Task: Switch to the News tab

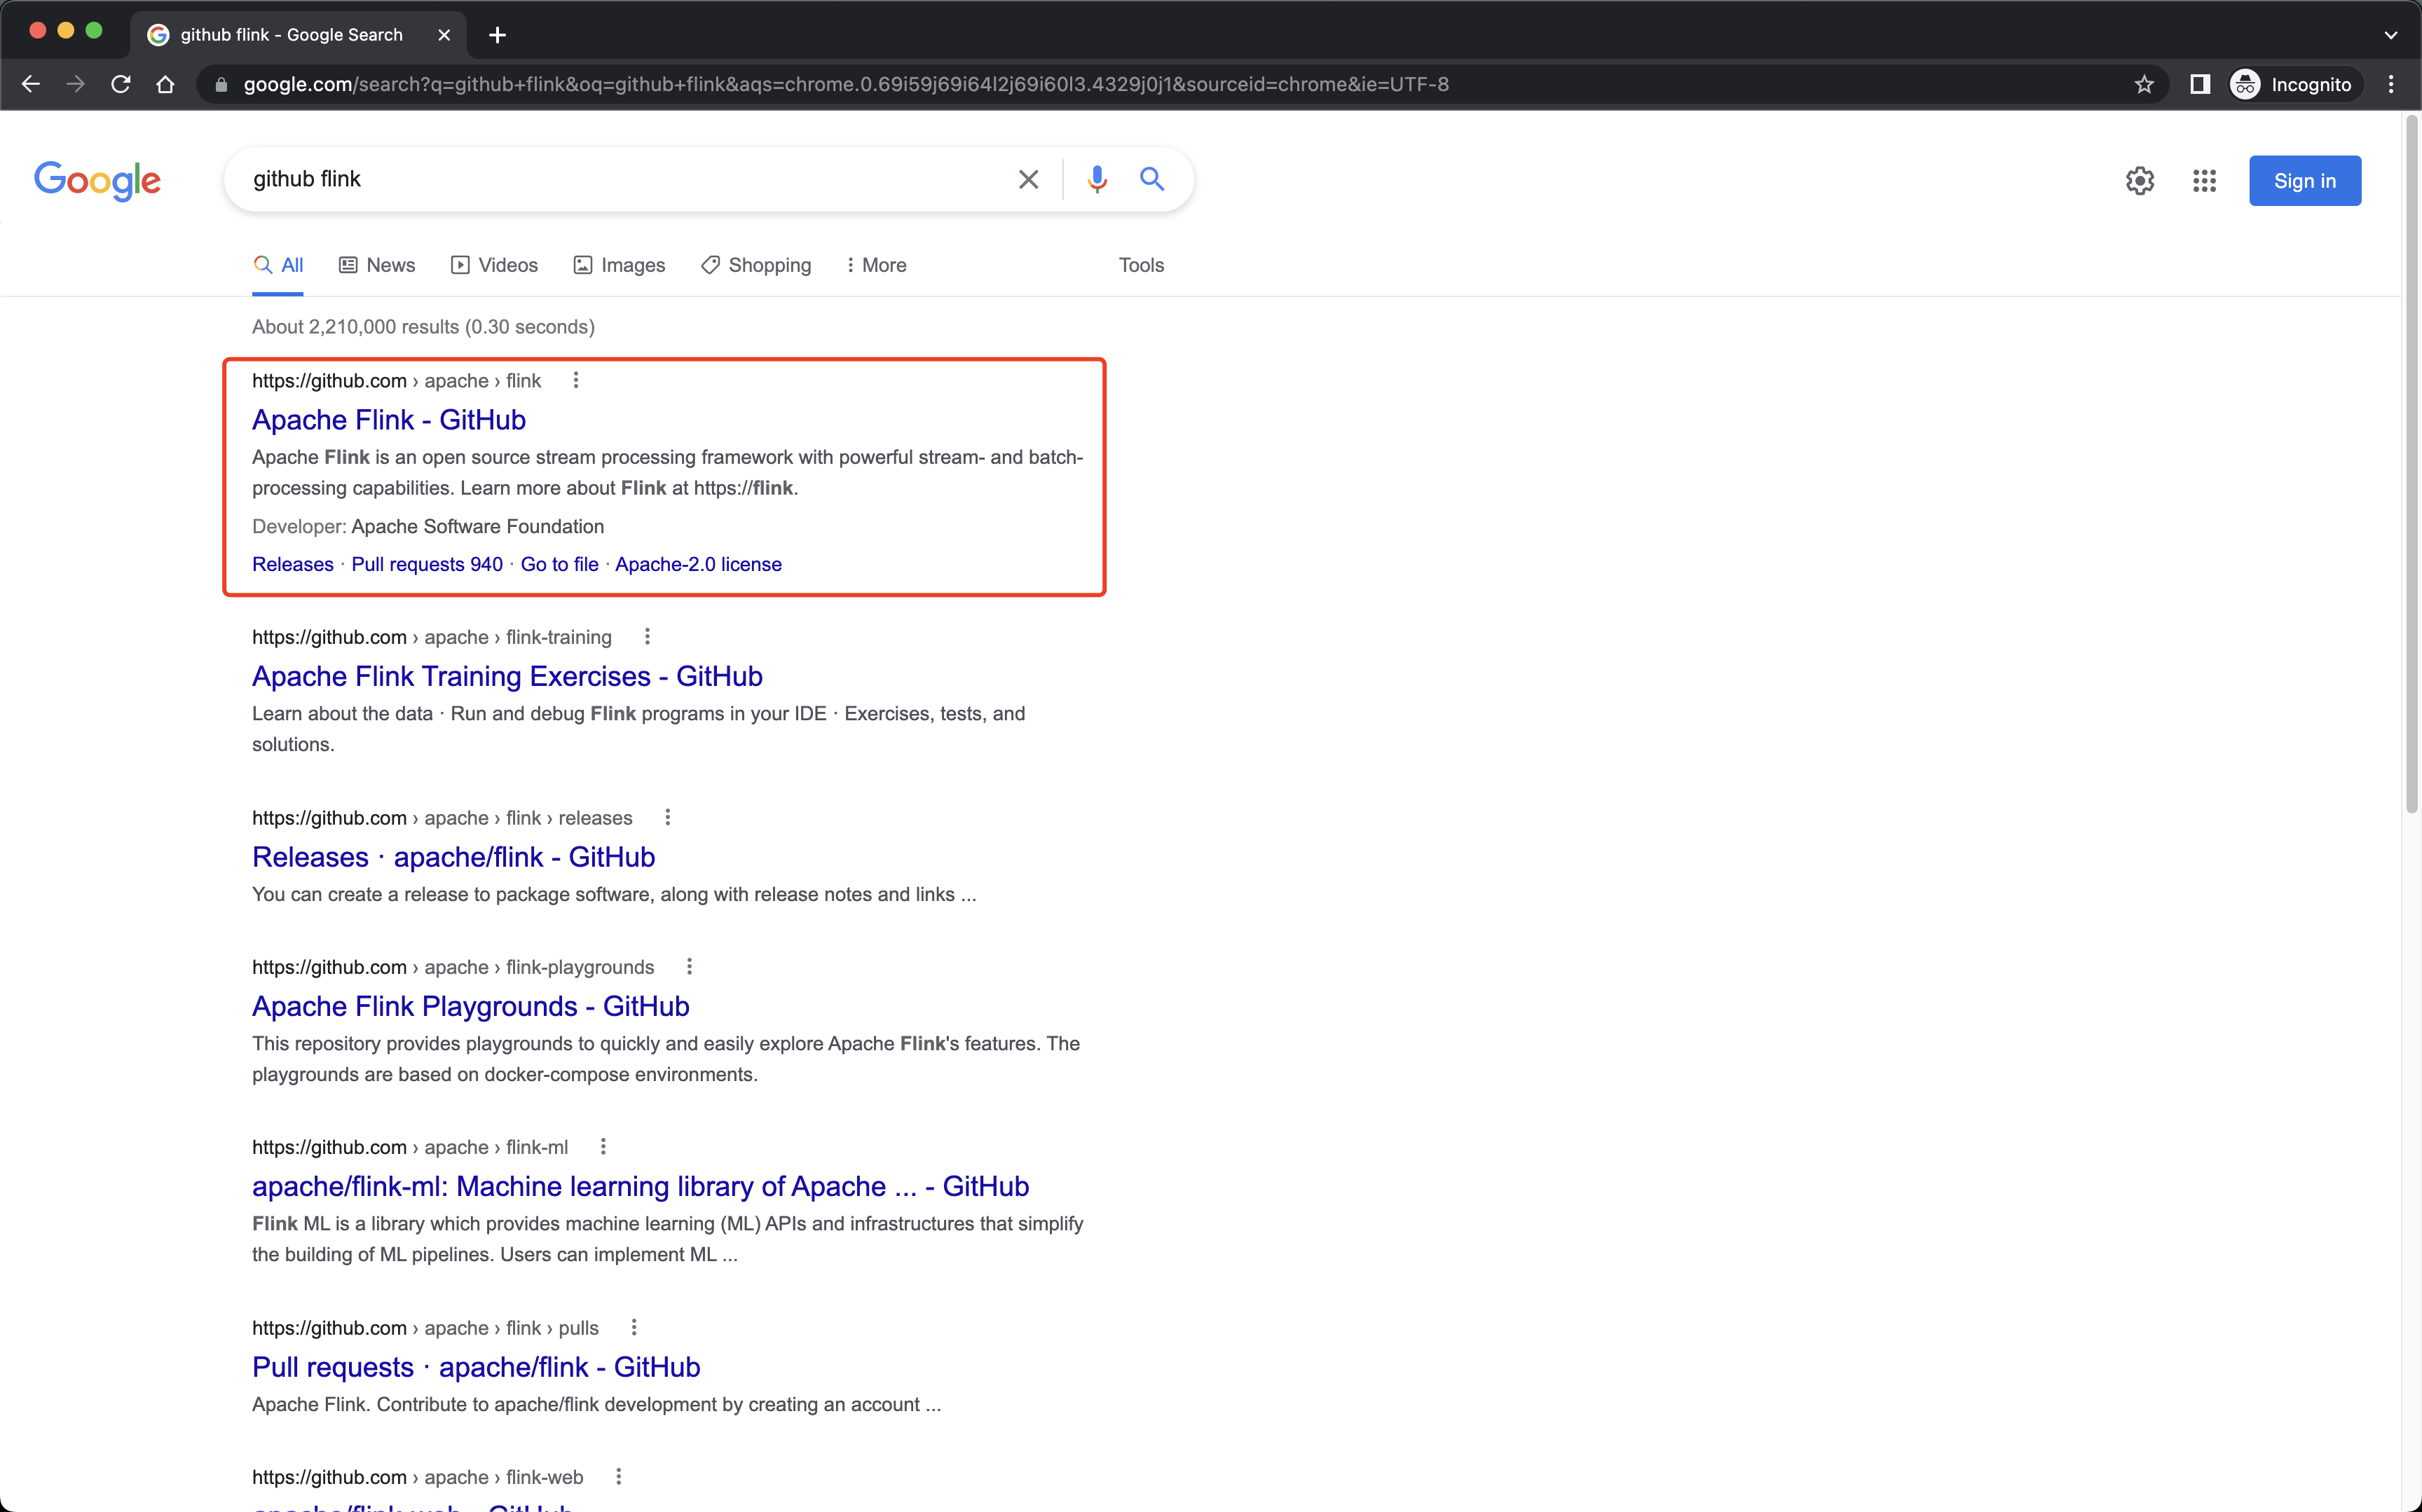Action: point(377,265)
